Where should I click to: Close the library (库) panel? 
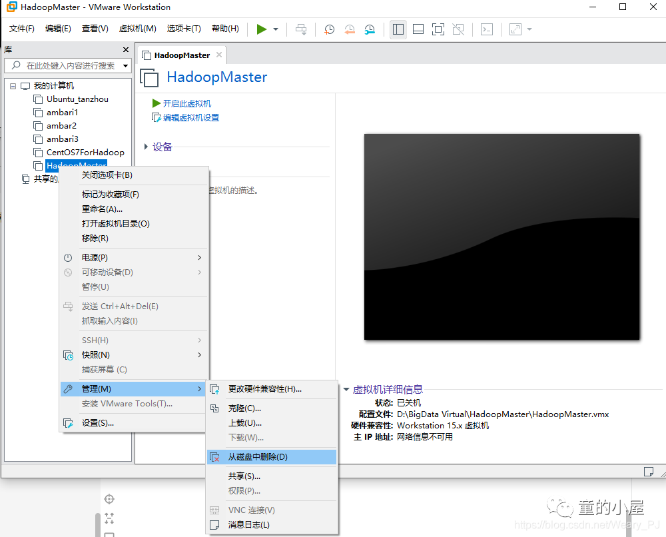pos(126,50)
